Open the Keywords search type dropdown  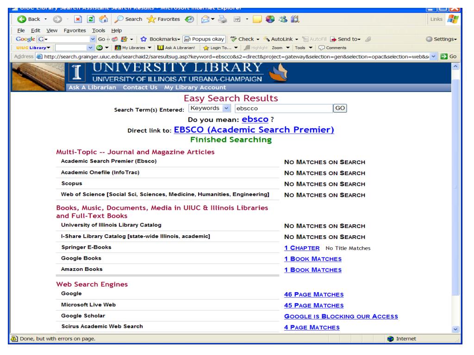pos(210,108)
